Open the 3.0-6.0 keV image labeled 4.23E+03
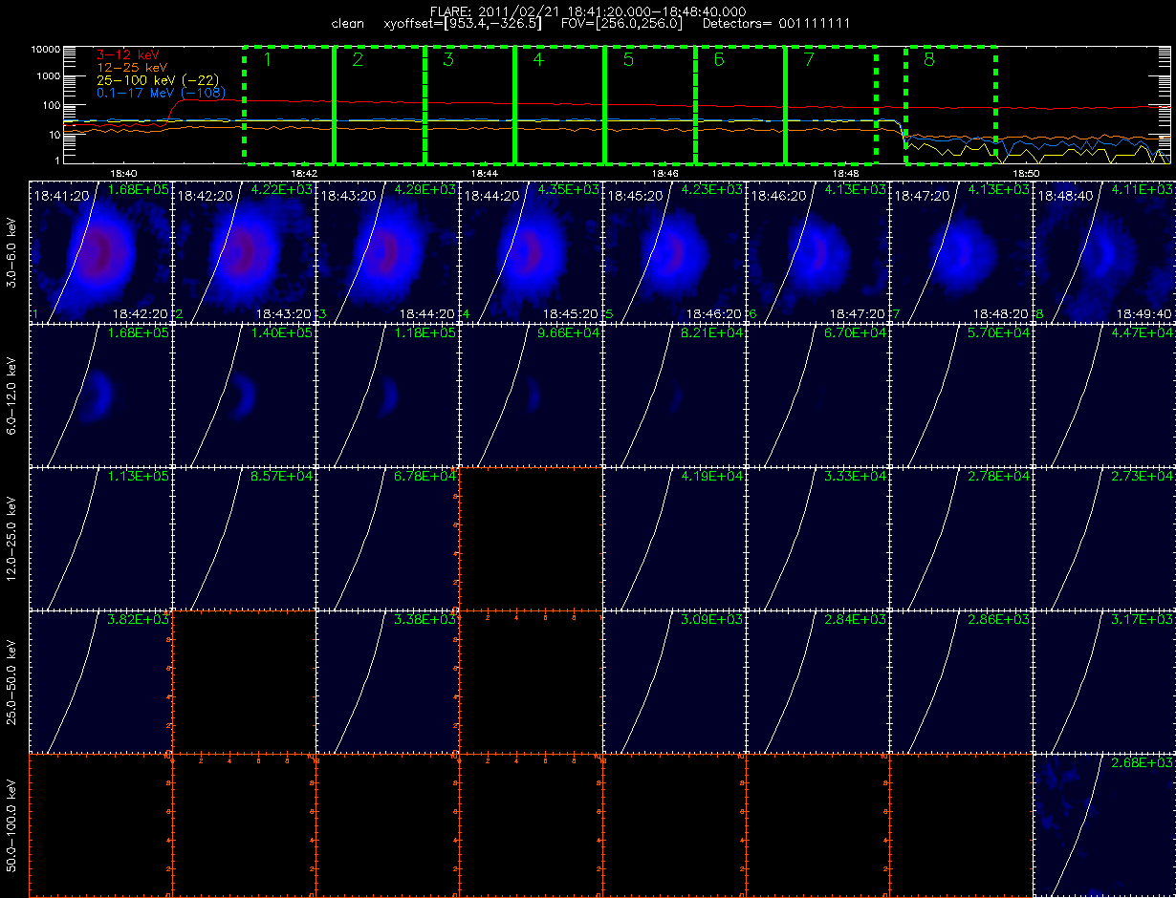The width and height of the screenshot is (1176, 898). coord(674,251)
